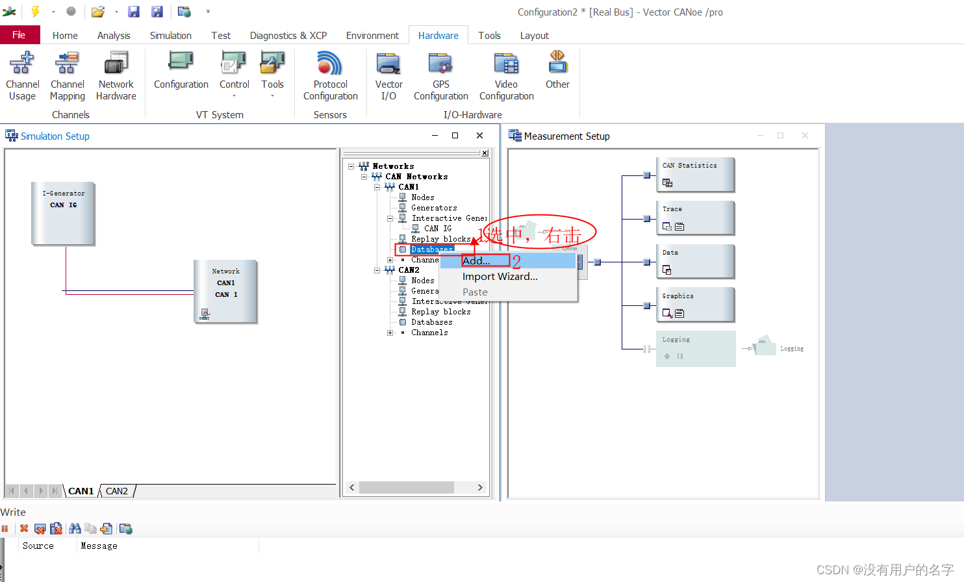Start measurement with the lightning bolt icon
Screen dimensions: 964x582
pos(35,11)
